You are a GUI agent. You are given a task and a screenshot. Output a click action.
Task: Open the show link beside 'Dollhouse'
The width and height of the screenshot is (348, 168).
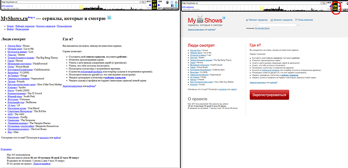[x=16, y=102]
